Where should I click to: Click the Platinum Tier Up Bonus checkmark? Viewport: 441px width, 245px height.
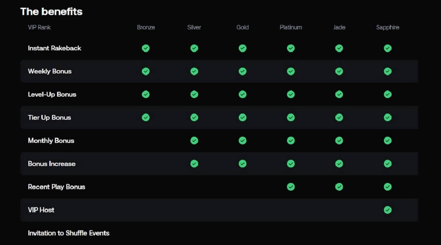291,117
